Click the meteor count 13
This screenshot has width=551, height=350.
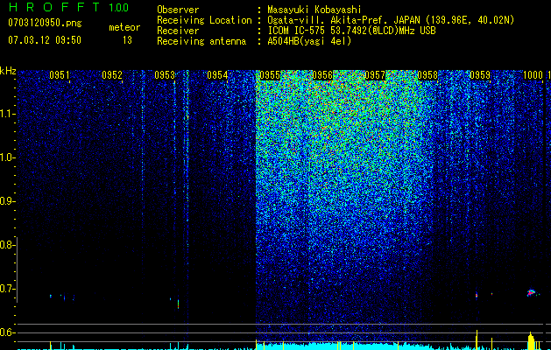click(x=127, y=40)
